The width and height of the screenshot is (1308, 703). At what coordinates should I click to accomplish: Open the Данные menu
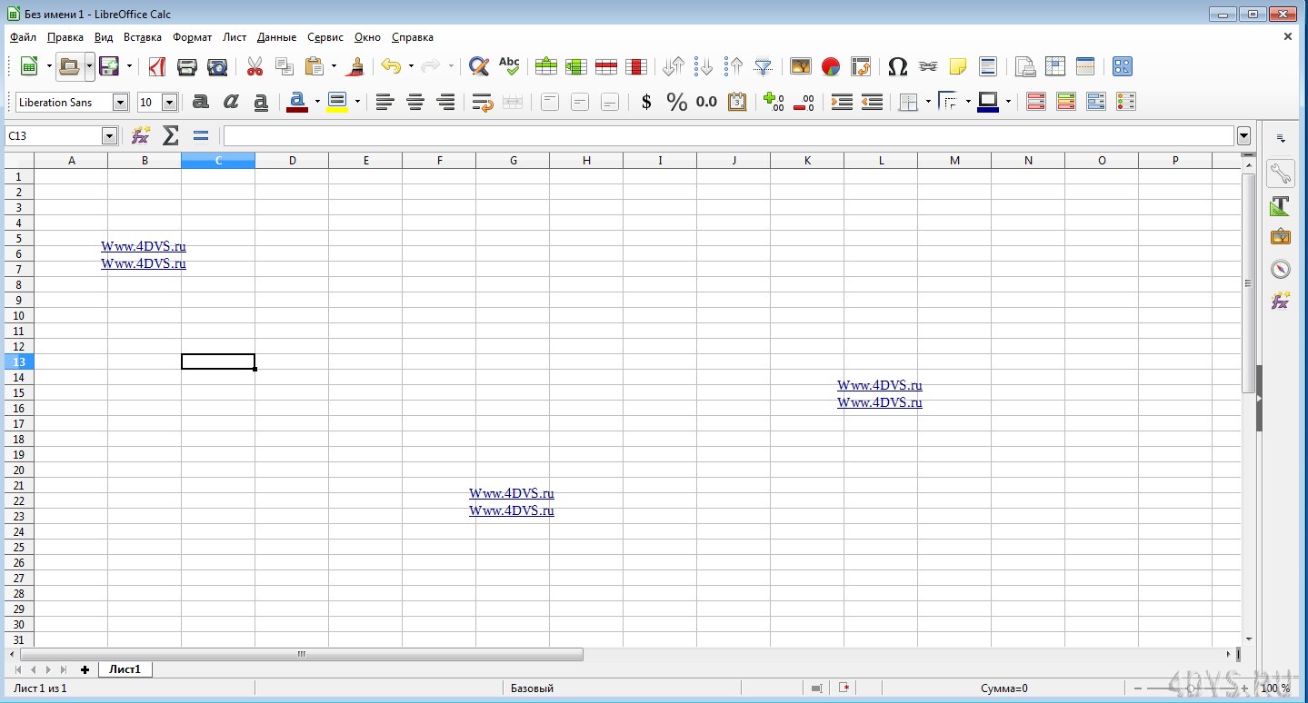276,37
